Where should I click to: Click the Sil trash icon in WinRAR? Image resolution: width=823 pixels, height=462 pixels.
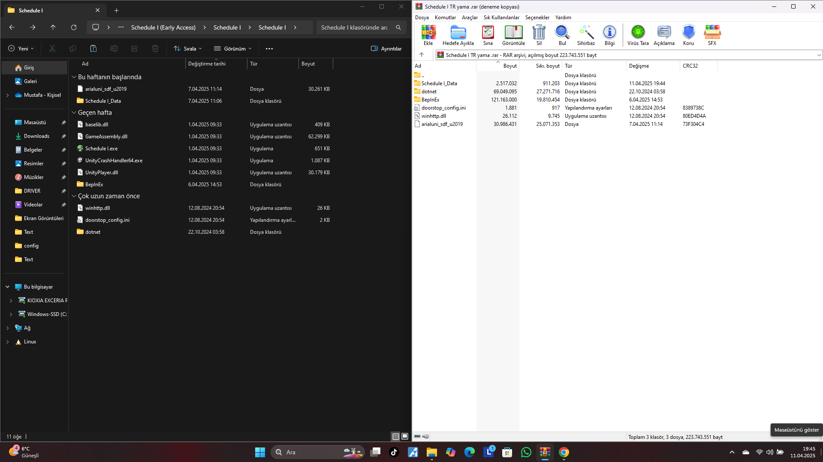pyautogui.click(x=539, y=35)
